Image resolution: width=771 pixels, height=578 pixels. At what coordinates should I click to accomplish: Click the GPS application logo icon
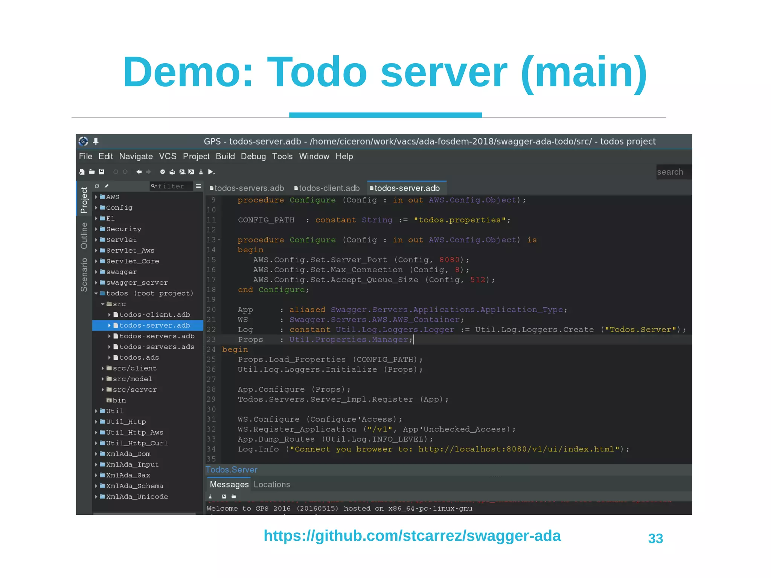(x=83, y=141)
